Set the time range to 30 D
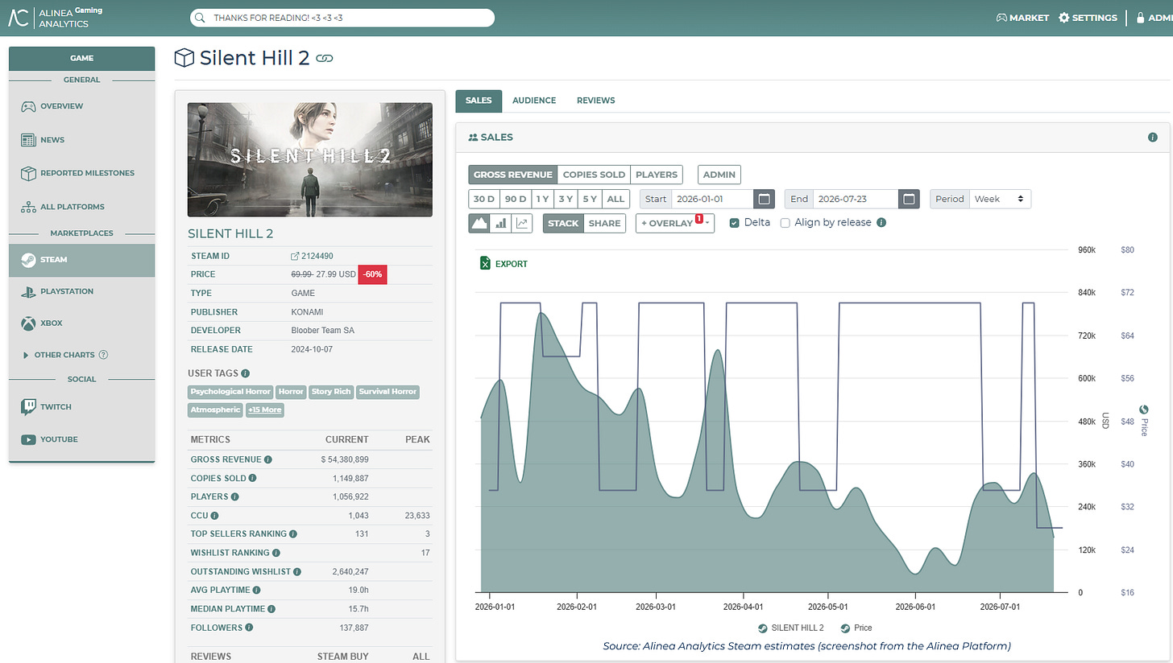This screenshot has width=1173, height=663. click(484, 199)
